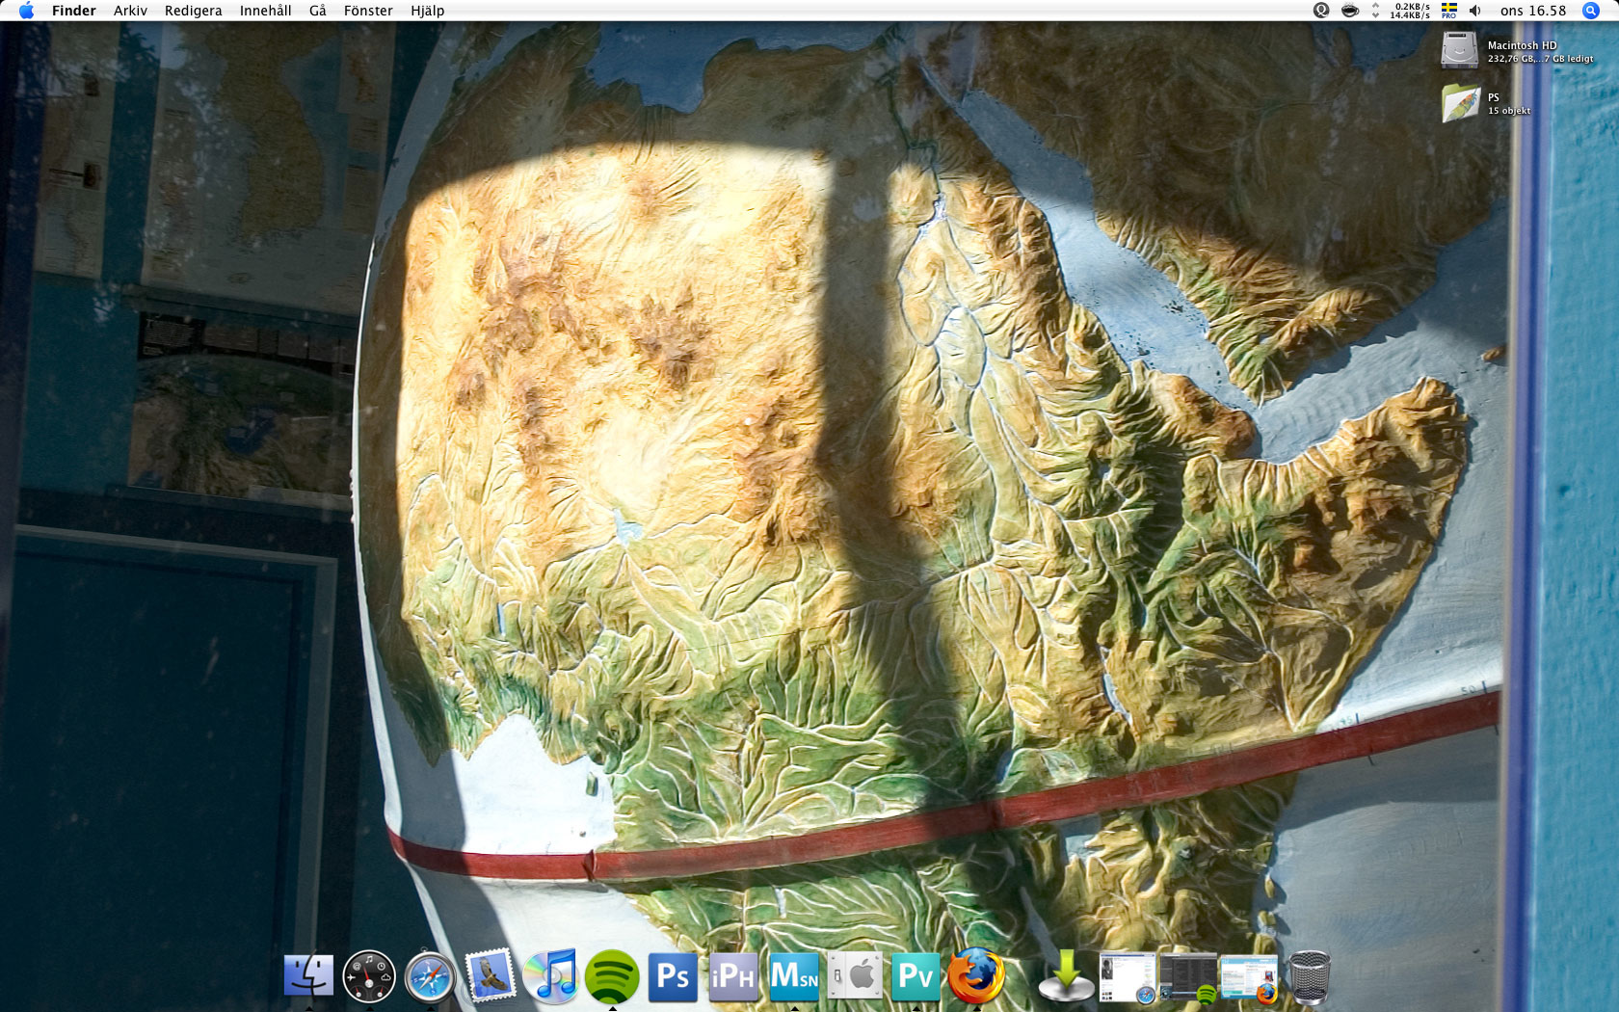The width and height of the screenshot is (1619, 1012).
Task: Open the Safari compass icon in Dock
Action: click(430, 976)
